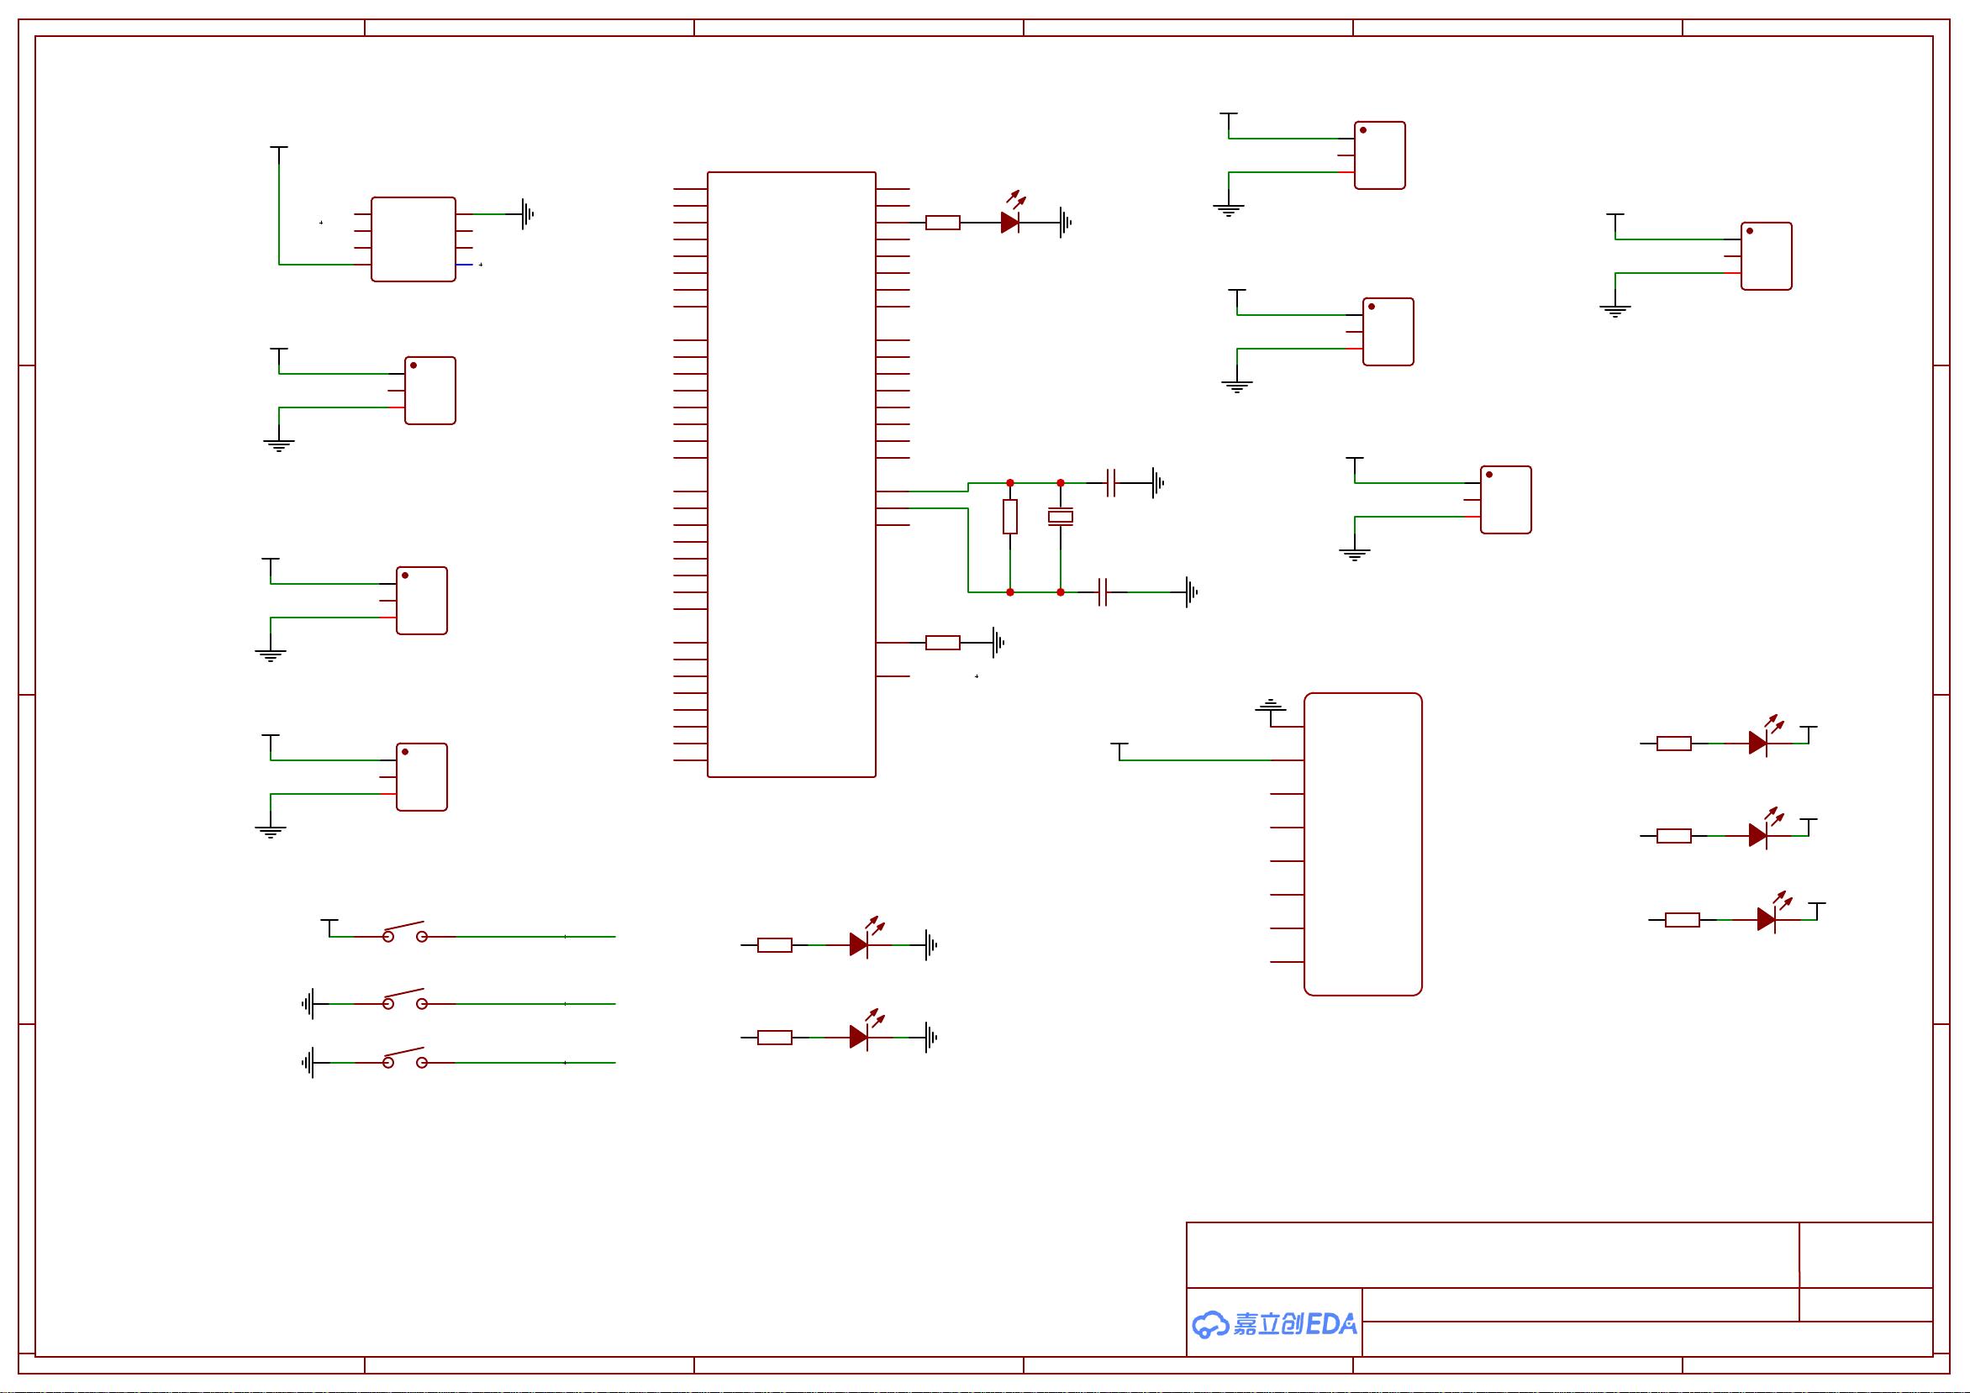
Task: Click the crystal oscillator symbol beside the central chip
Action: [1061, 517]
